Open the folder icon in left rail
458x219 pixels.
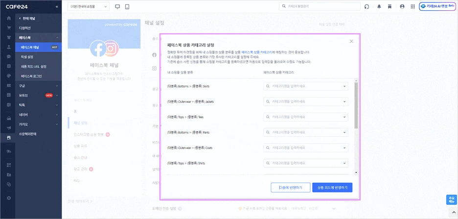9,174
